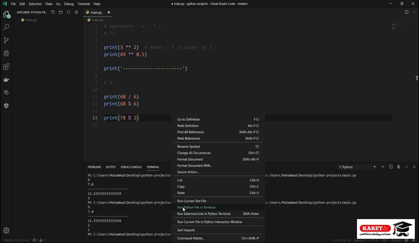Screen dimensions: 419x243
Task: Open the Manage gear at bottom left
Action: click(6, 230)
